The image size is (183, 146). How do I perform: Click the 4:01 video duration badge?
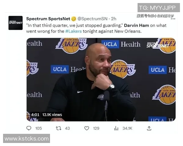35,115
